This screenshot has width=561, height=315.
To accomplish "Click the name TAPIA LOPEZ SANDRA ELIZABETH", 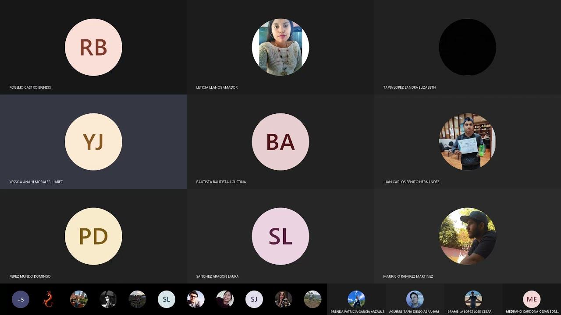I will pos(409,87).
